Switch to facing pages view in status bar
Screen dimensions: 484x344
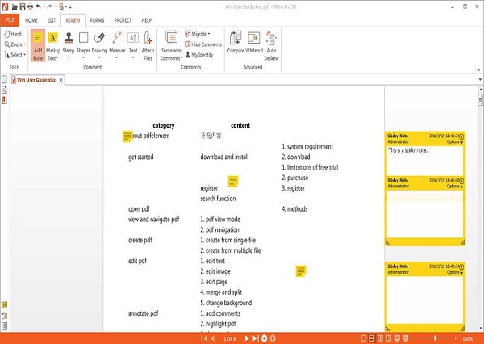coord(380,338)
